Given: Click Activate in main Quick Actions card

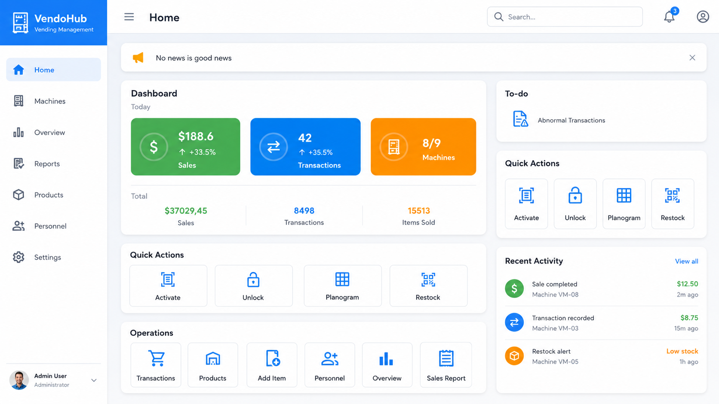Looking at the screenshot, I should tap(168, 286).
